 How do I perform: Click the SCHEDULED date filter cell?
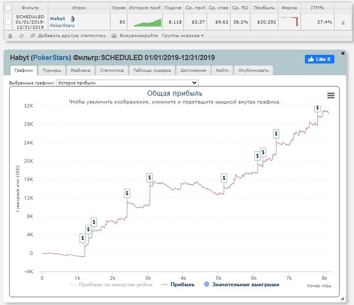30,22
